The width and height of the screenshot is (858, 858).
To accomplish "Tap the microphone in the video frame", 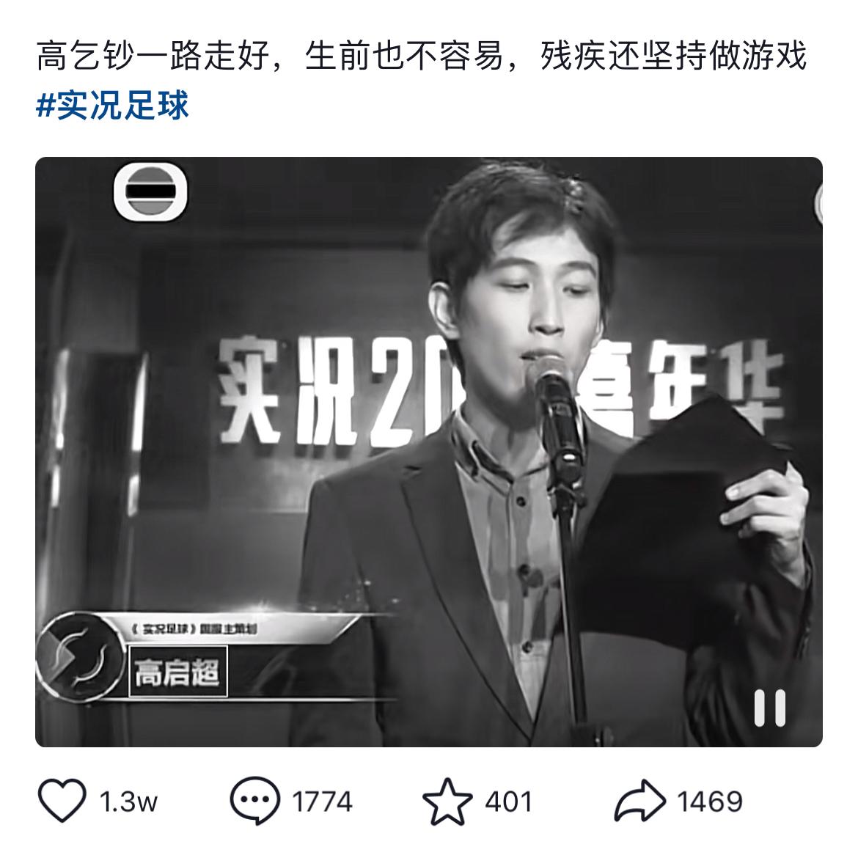I will pos(554,409).
